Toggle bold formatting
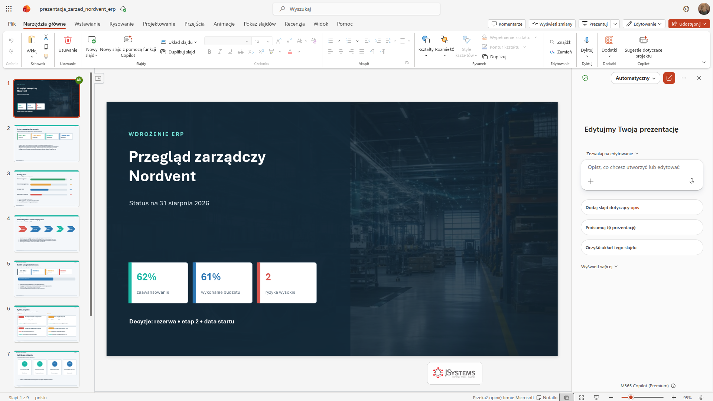 pos(209,52)
